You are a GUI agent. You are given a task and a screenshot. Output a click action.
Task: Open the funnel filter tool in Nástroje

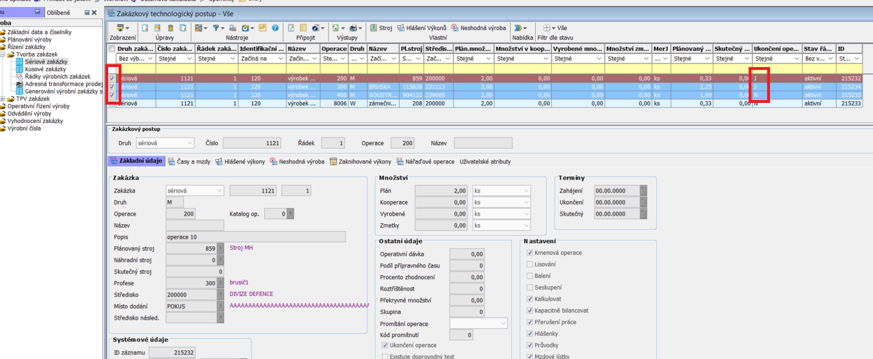216,28
